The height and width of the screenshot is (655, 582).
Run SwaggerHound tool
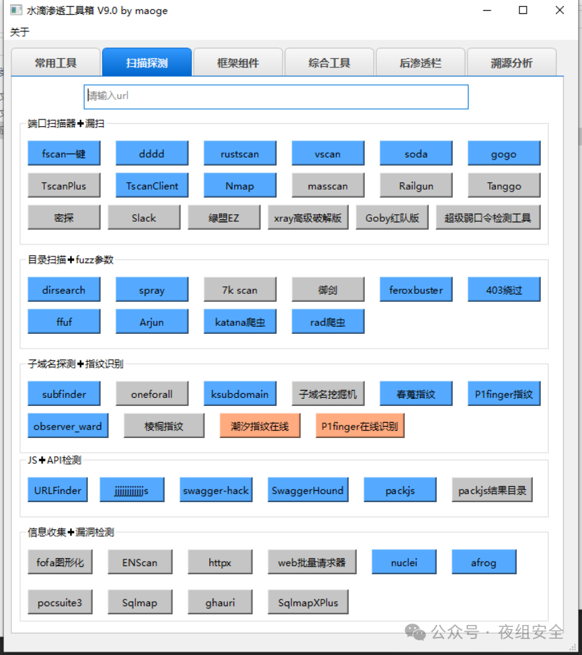[x=308, y=489]
